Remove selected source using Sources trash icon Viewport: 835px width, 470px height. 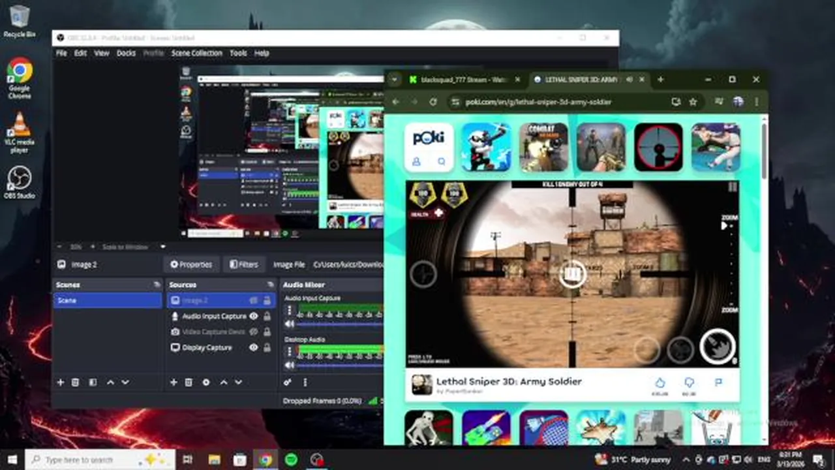(189, 382)
